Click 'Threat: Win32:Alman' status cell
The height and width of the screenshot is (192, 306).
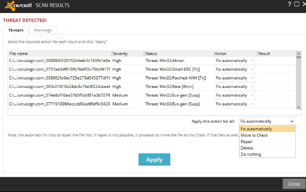[165, 61]
